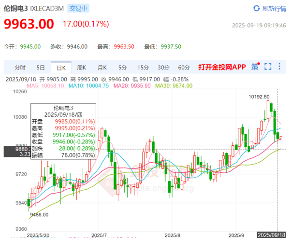
Task: Click the 2025/9 date axis label
Action: (x=236, y=236)
